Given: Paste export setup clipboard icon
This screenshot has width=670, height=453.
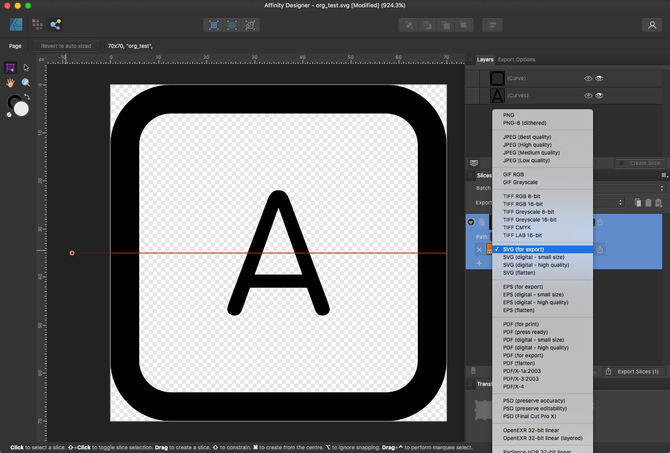Looking at the screenshot, I should click(648, 203).
